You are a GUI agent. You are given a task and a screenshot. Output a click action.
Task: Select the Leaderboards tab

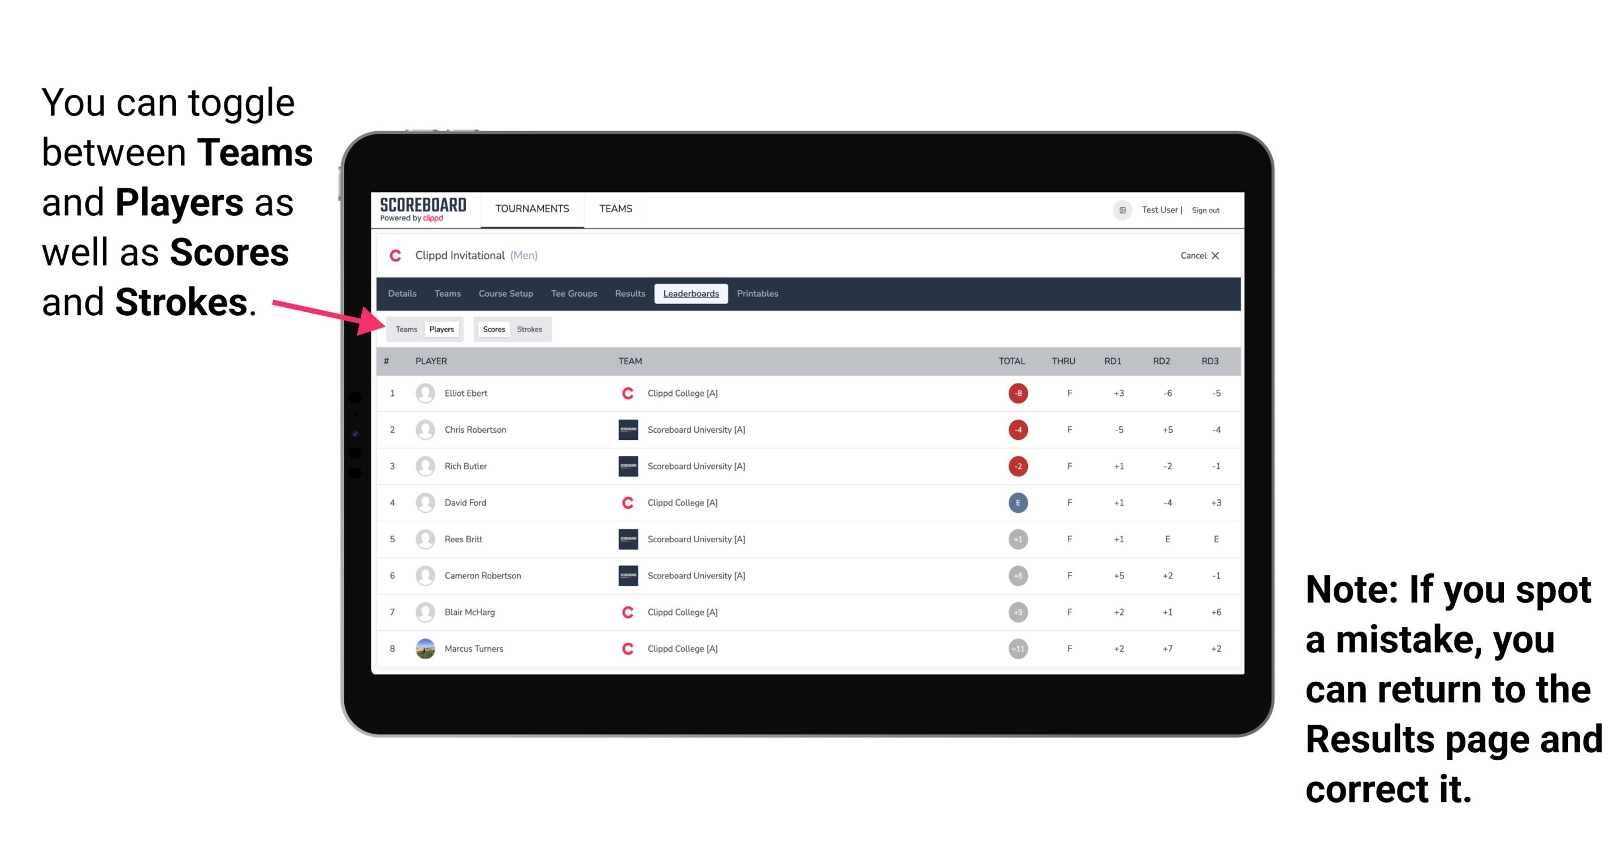[x=691, y=294]
